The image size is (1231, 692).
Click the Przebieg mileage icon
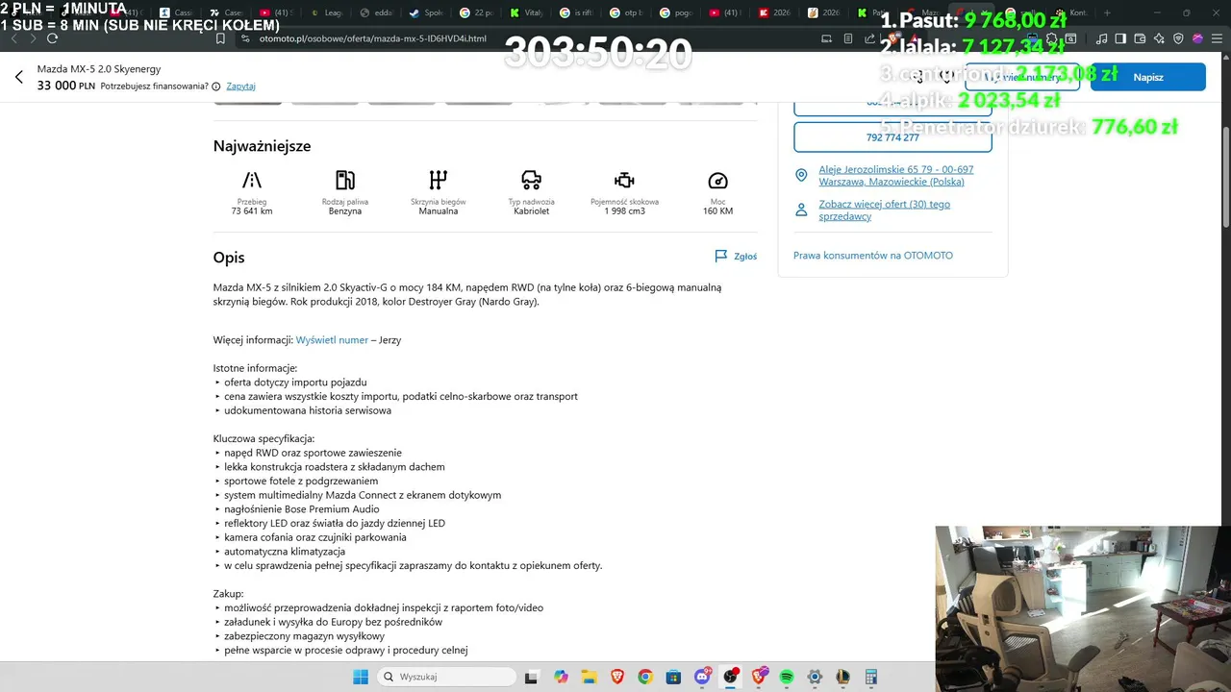(252, 180)
